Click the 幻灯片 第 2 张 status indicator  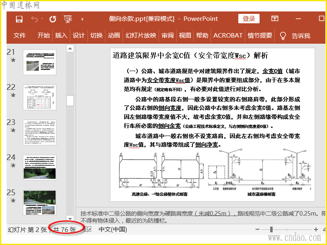click(x=27, y=229)
